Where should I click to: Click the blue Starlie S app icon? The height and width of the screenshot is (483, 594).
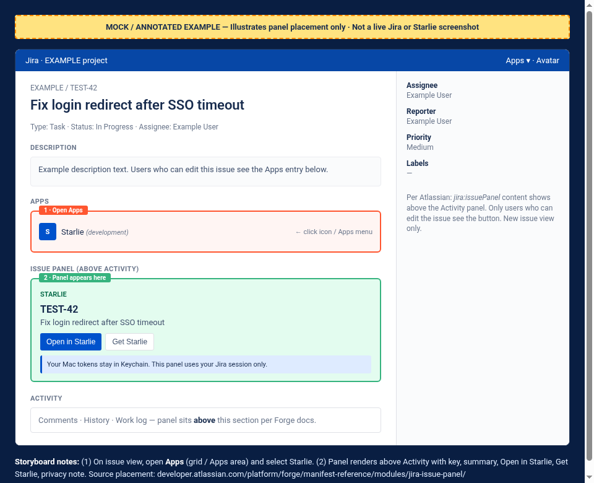tap(48, 232)
